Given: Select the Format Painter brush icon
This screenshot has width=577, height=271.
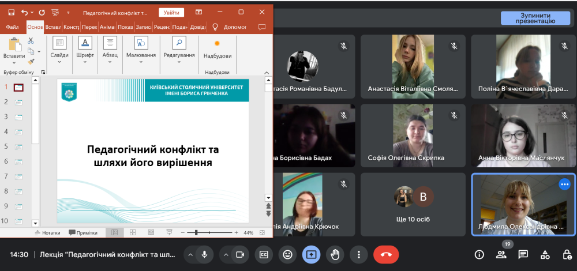Looking at the screenshot, I should (x=31, y=61).
